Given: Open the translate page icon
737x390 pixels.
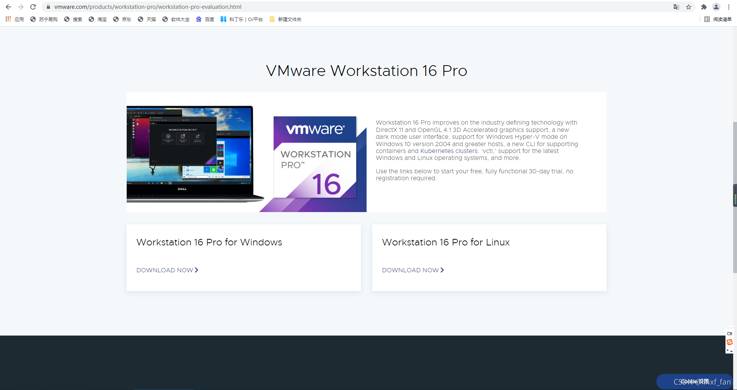Looking at the screenshot, I should tap(676, 7).
